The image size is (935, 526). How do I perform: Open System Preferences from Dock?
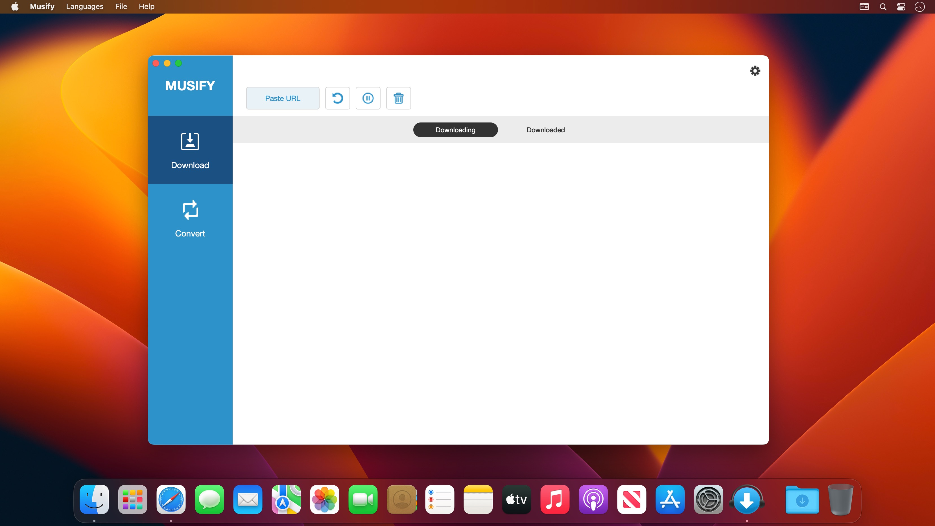(708, 500)
